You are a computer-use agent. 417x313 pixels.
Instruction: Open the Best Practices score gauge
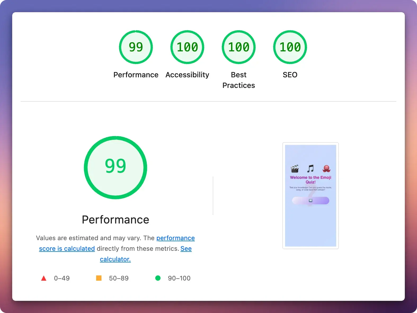click(238, 47)
